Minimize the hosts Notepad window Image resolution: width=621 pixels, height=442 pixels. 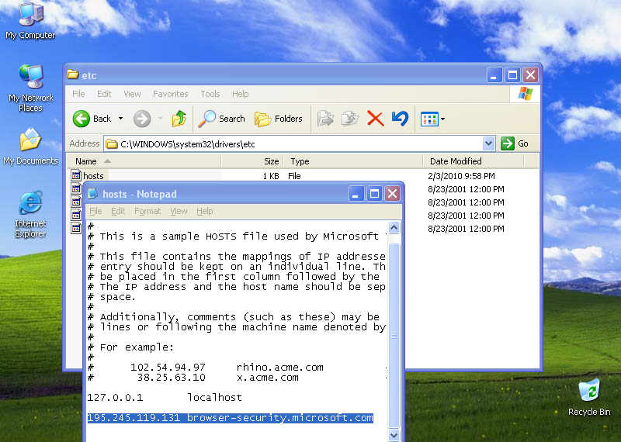pyautogui.click(x=356, y=194)
